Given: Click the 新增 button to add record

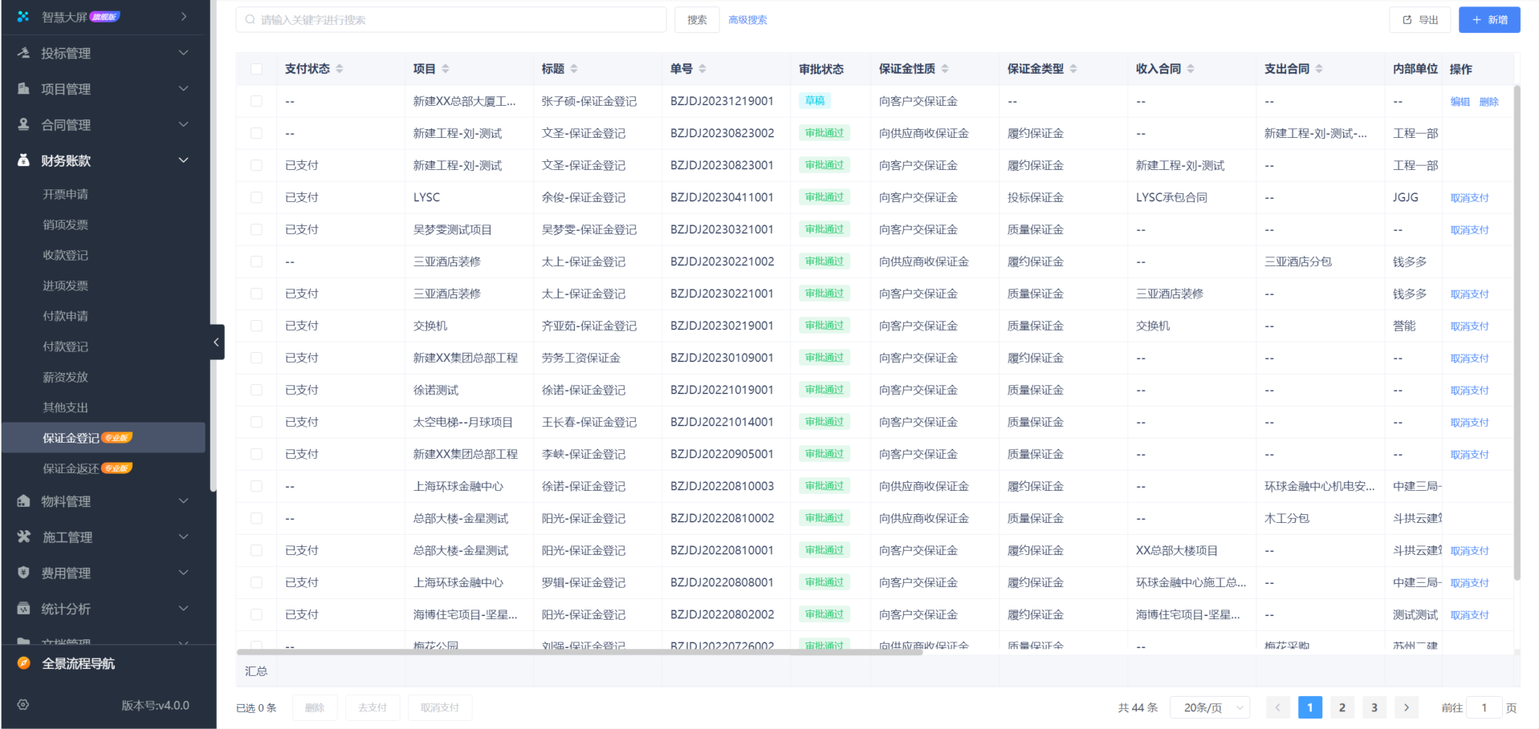Looking at the screenshot, I should (1488, 18).
